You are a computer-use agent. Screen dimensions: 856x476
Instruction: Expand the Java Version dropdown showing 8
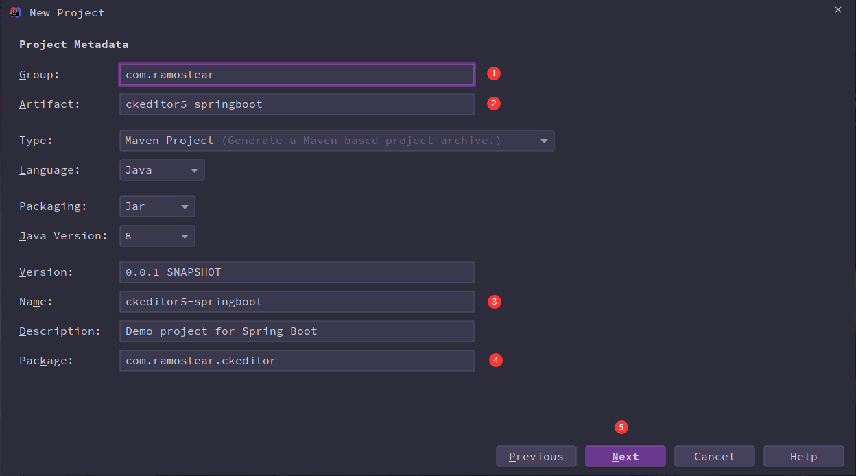pos(157,236)
